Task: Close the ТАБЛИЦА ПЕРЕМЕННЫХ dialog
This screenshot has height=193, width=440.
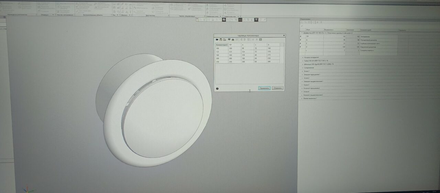Action: (x=284, y=35)
